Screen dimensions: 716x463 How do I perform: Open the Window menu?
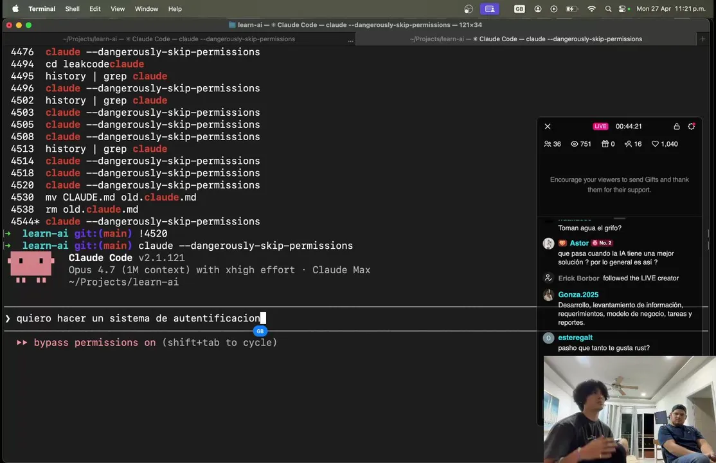coord(146,9)
